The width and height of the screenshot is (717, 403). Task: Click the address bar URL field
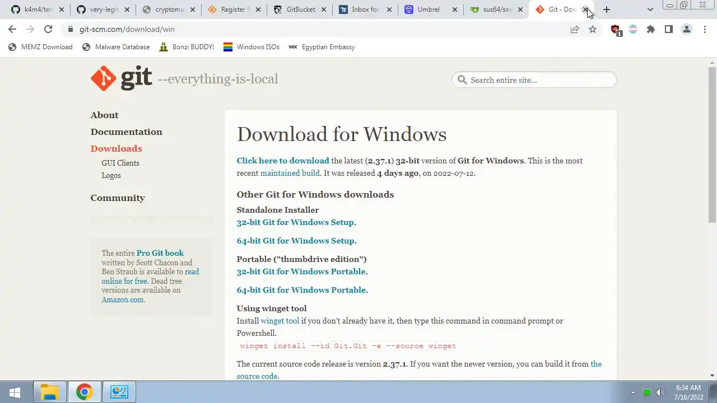point(314,29)
